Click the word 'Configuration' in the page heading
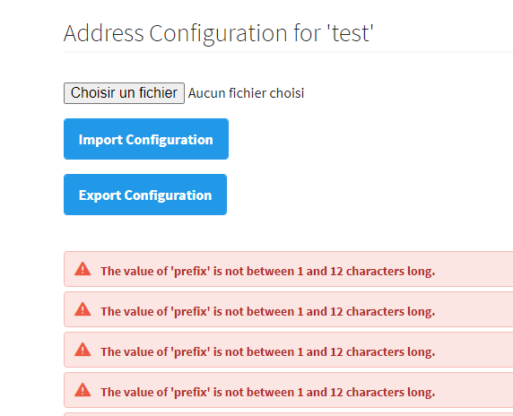 click(219, 33)
